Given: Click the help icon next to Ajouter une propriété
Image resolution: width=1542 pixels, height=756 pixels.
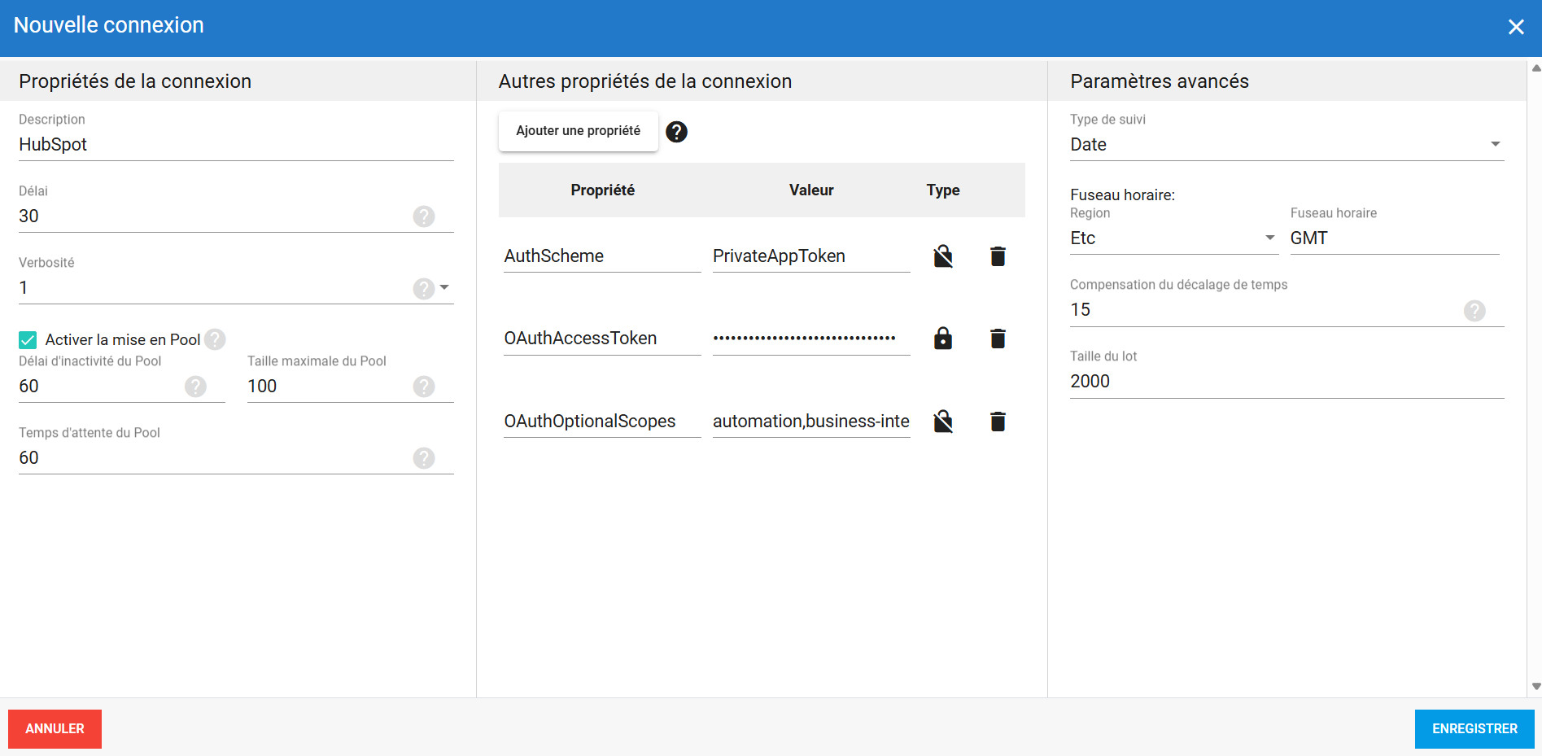Looking at the screenshot, I should tap(676, 132).
